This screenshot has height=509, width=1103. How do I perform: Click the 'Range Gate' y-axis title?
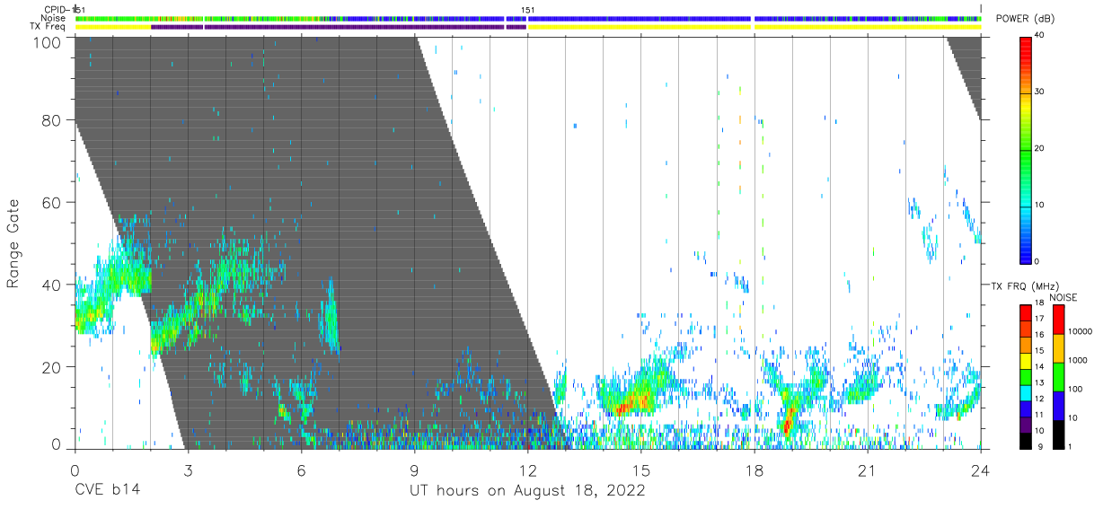[x=13, y=243]
